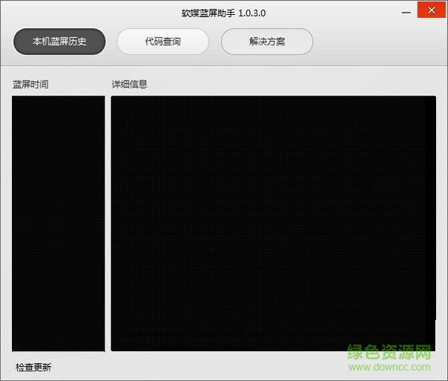The width and height of the screenshot is (448, 381).
Task: Minimize the 软媒蓝屏助手 window
Action: click(x=405, y=10)
